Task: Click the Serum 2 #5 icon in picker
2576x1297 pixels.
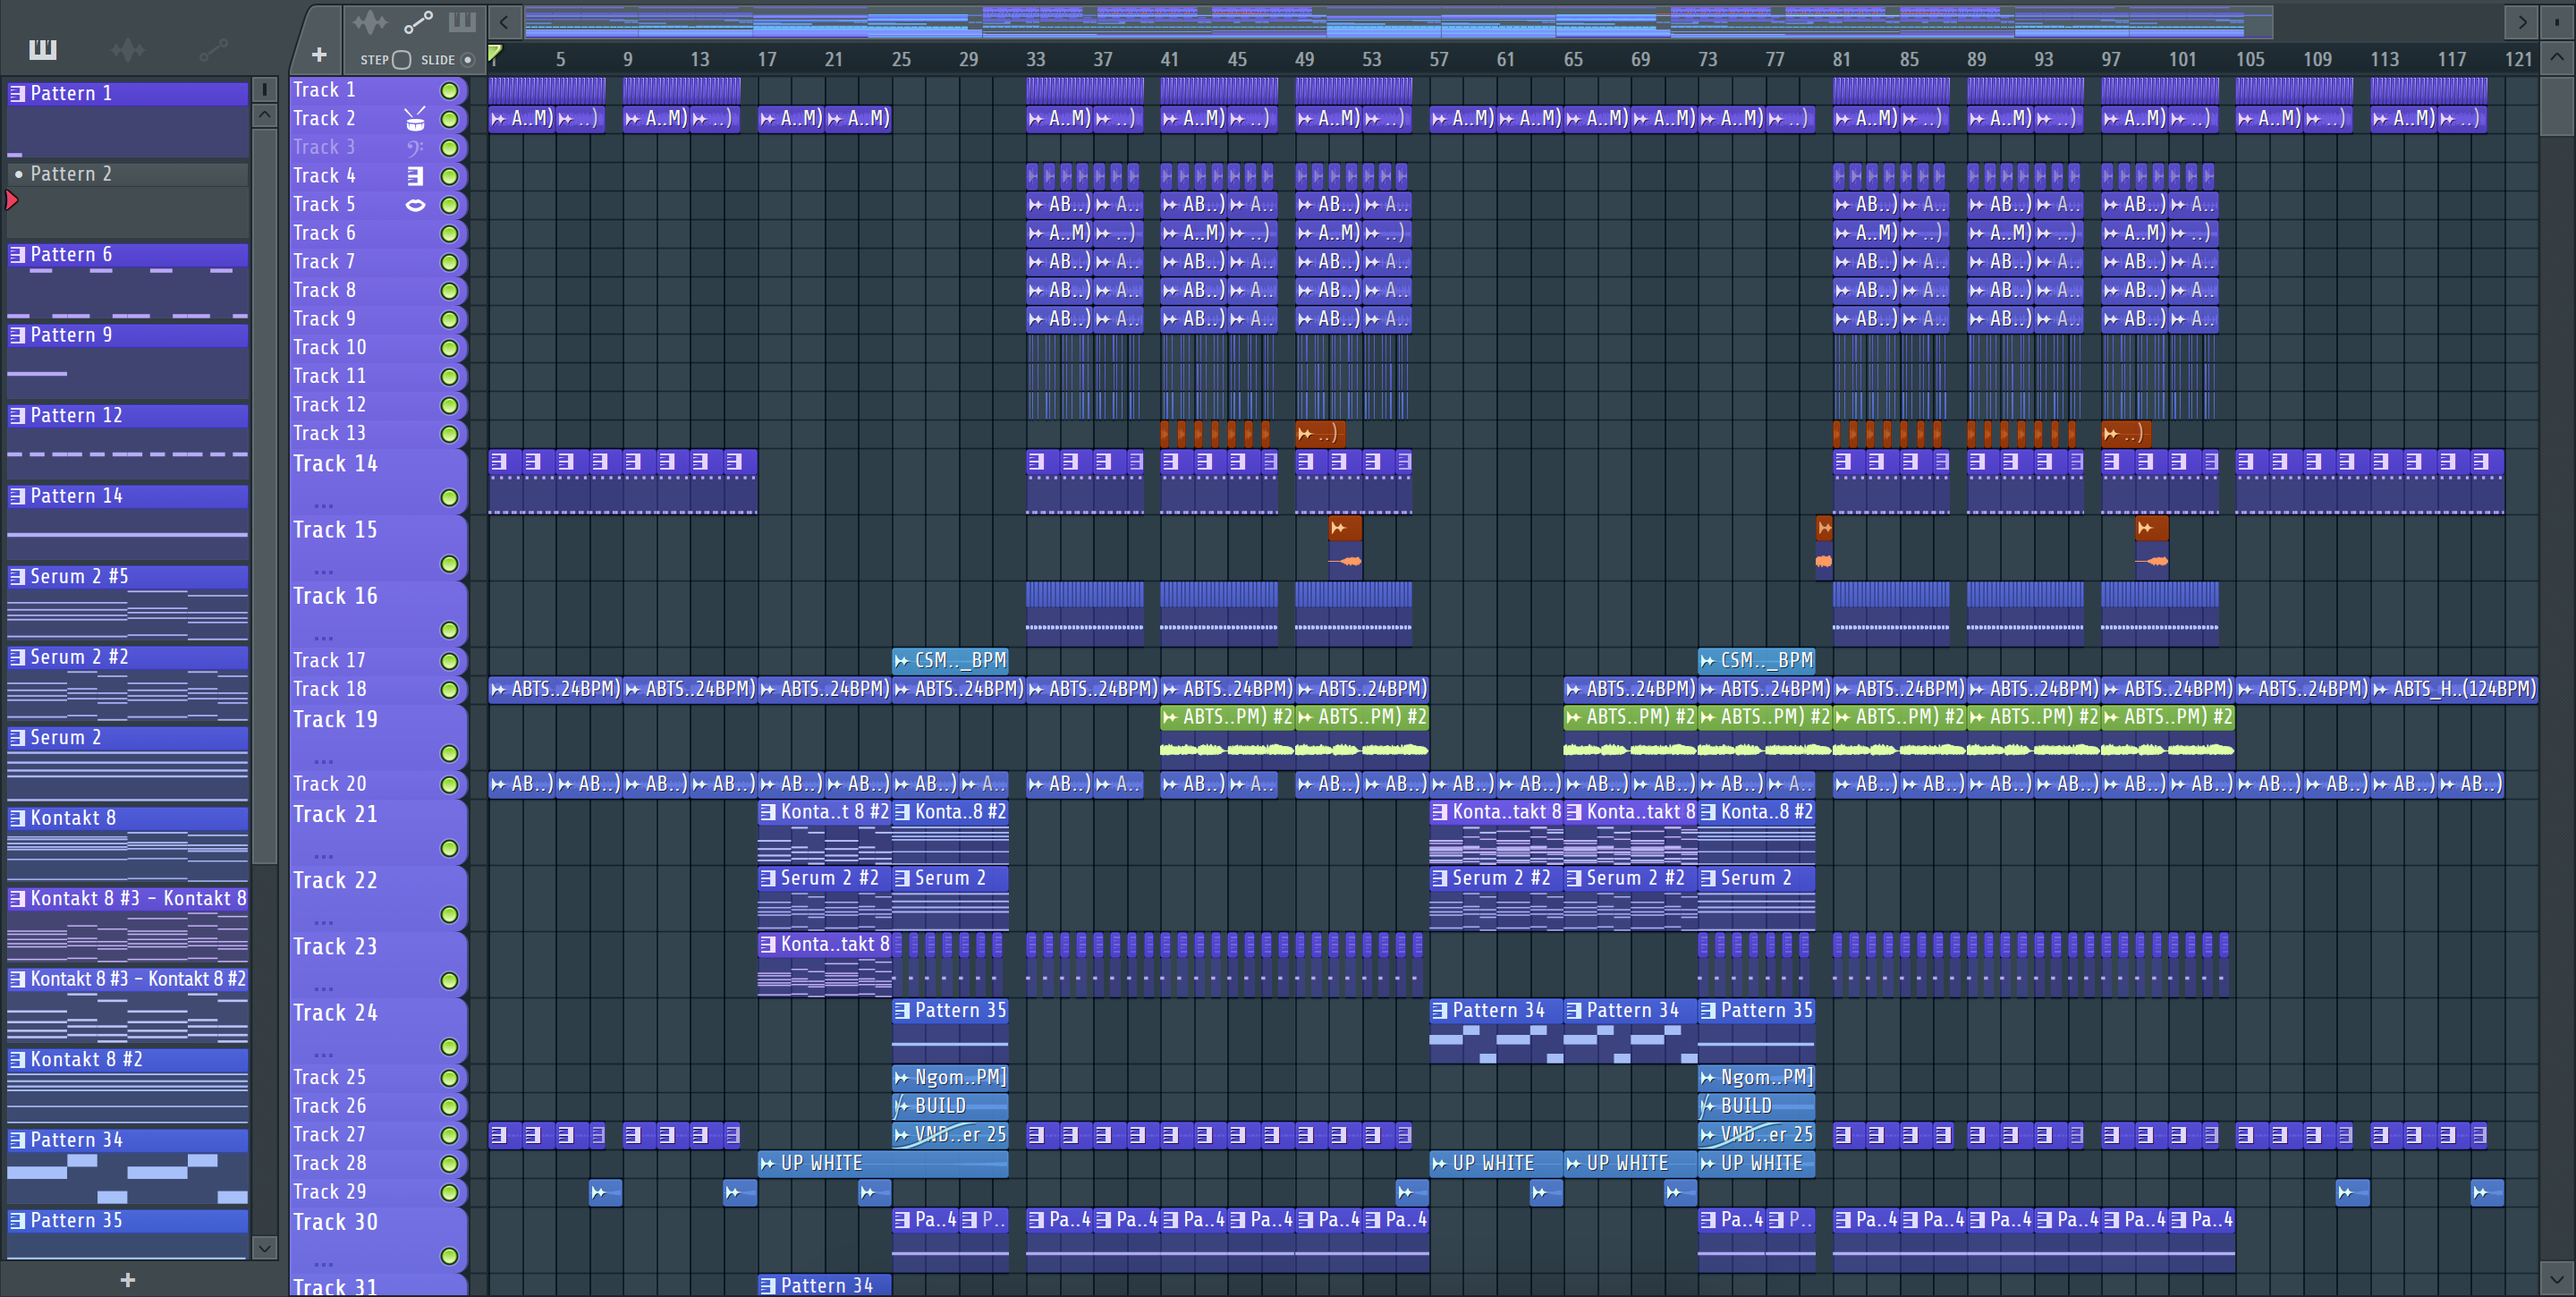Action: pyautogui.click(x=17, y=577)
